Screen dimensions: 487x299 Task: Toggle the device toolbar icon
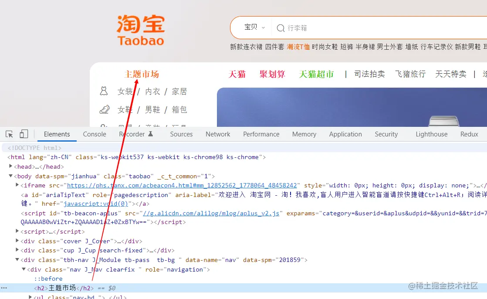click(24, 134)
